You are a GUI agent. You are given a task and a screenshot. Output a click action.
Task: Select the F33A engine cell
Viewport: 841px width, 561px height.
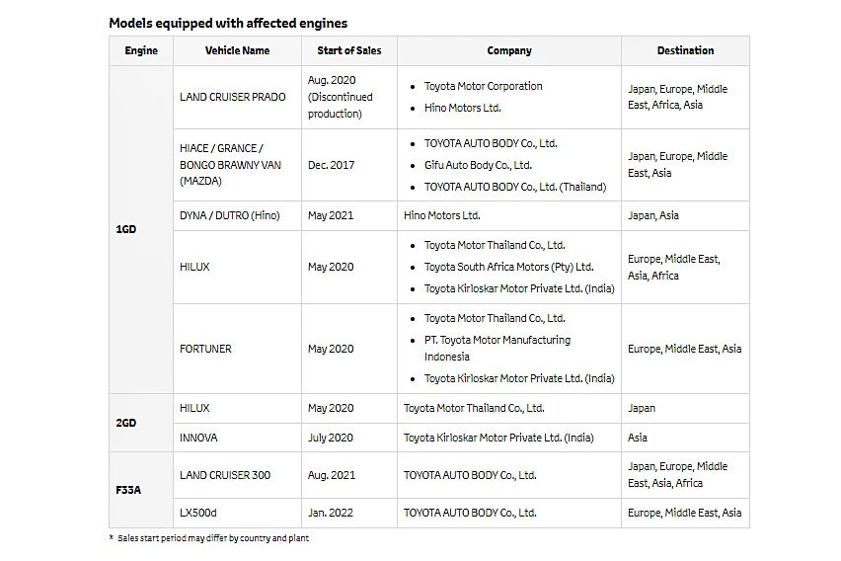tap(126, 489)
